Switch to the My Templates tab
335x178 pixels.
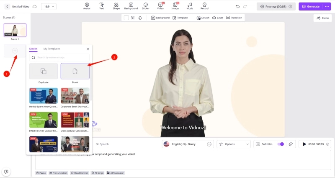[52, 49]
